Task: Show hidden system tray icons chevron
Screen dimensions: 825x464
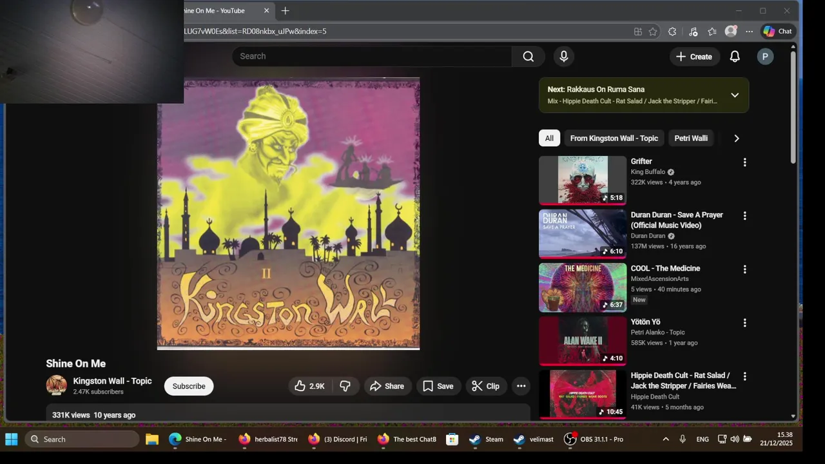Action: point(666,439)
